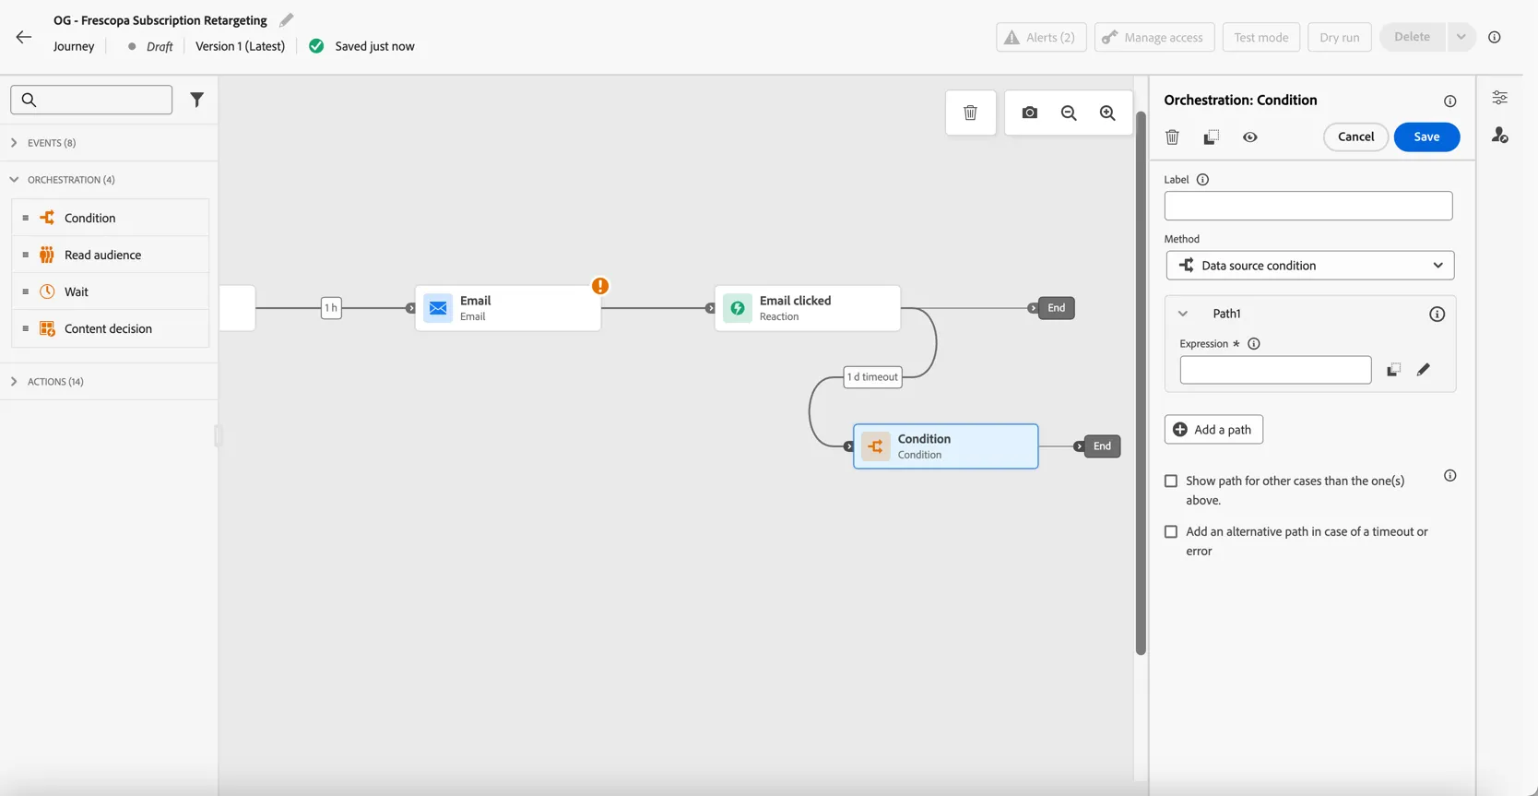Viewport: 1538px width, 796px height.
Task: Add a path to the condition
Action: [x=1213, y=430]
